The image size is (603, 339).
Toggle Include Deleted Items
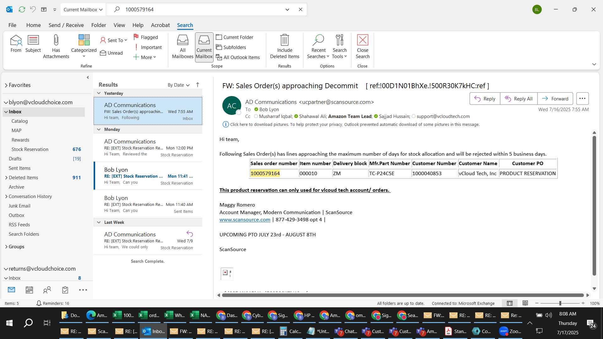coord(285,47)
